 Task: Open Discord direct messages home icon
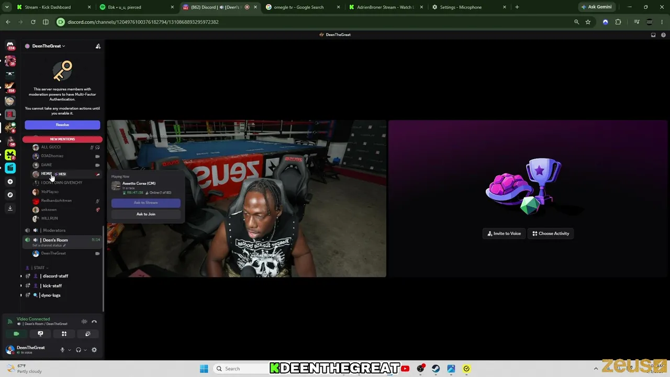10,46
